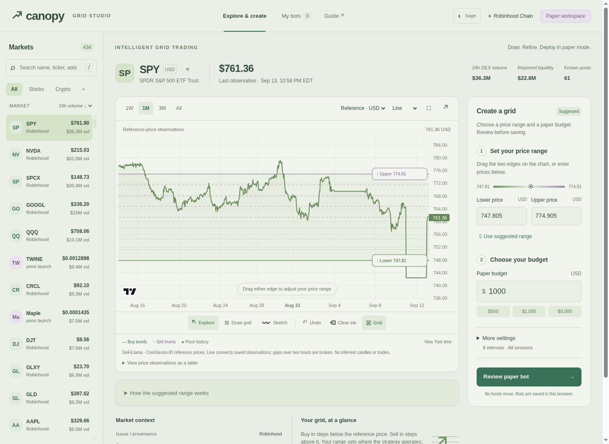Click the Robinhood Chain network selector
Screen dimensions: 609x444
tap(510, 16)
